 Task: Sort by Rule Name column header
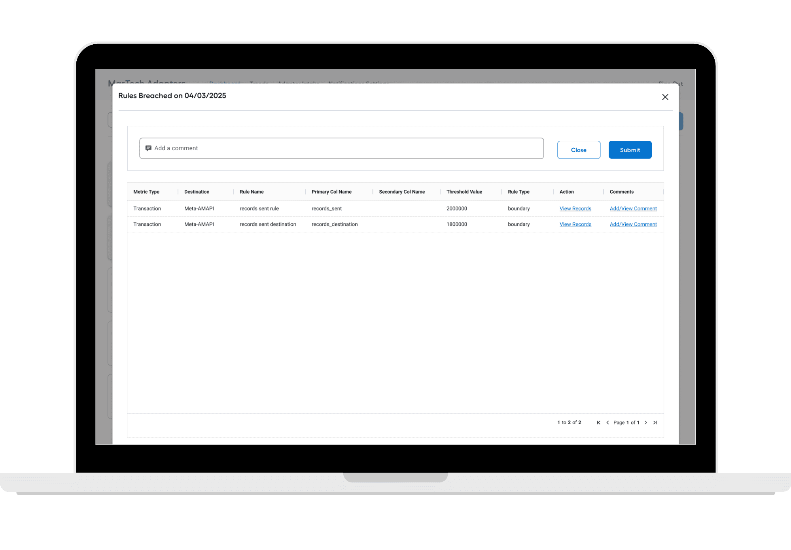pos(252,192)
